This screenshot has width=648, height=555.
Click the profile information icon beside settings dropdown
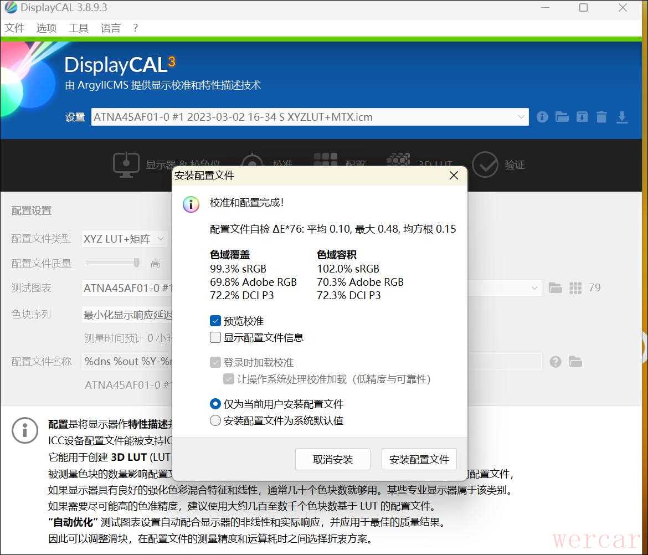(x=542, y=117)
